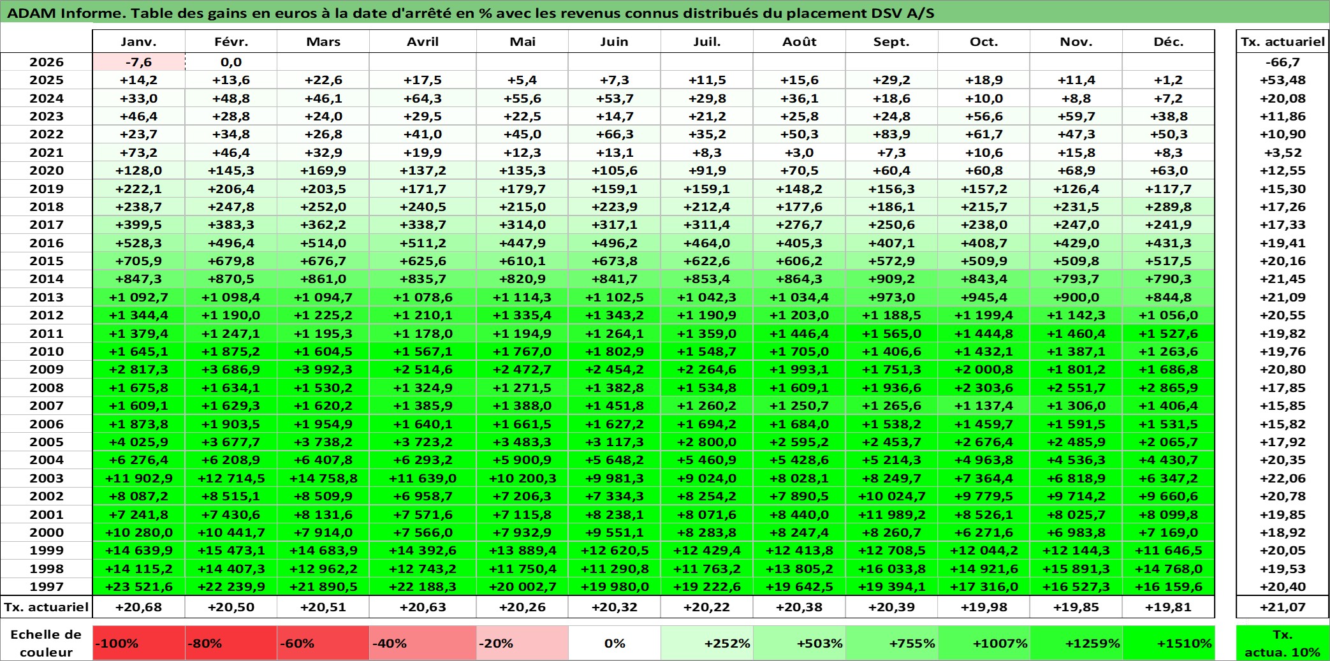The width and height of the screenshot is (1330, 661).
Task: Select the +755% green scale cell
Action: [x=891, y=643]
